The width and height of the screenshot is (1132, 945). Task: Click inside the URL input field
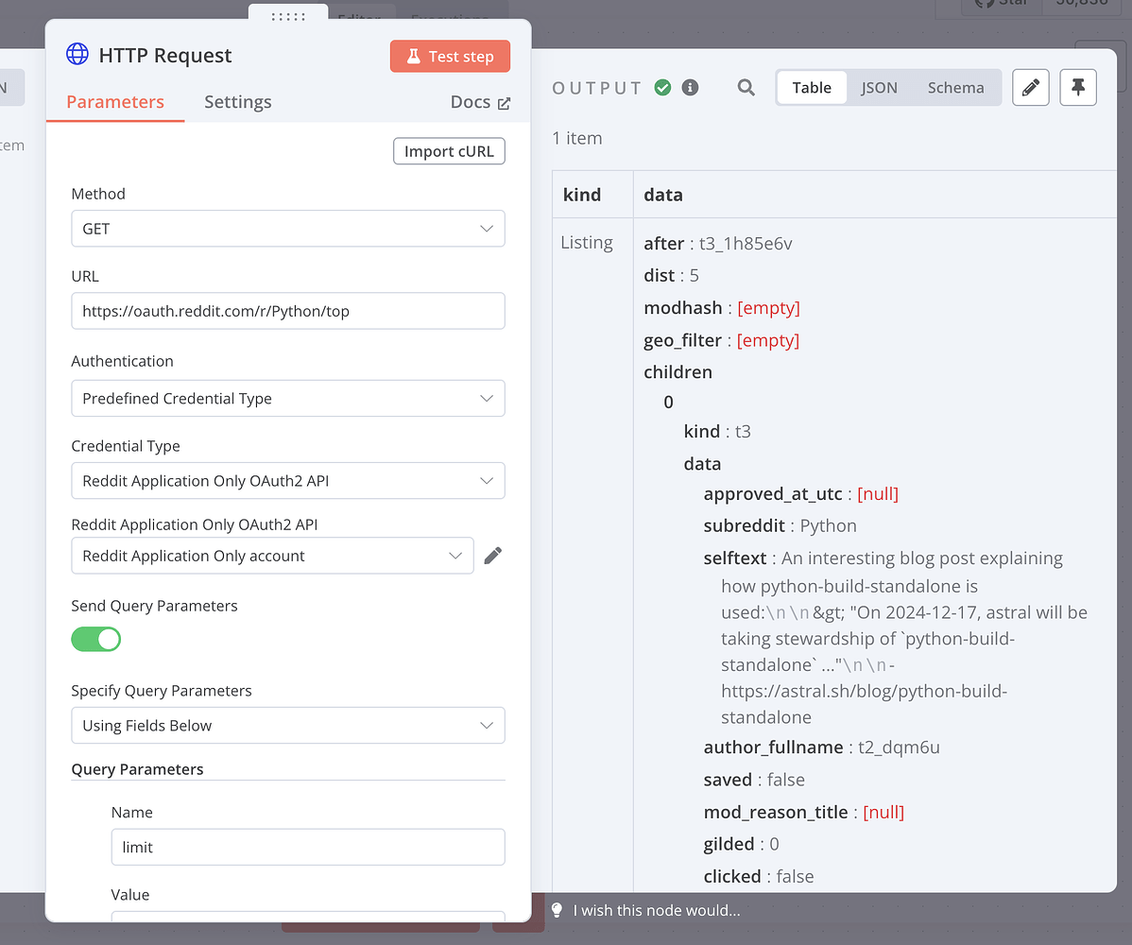(x=287, y=311)
